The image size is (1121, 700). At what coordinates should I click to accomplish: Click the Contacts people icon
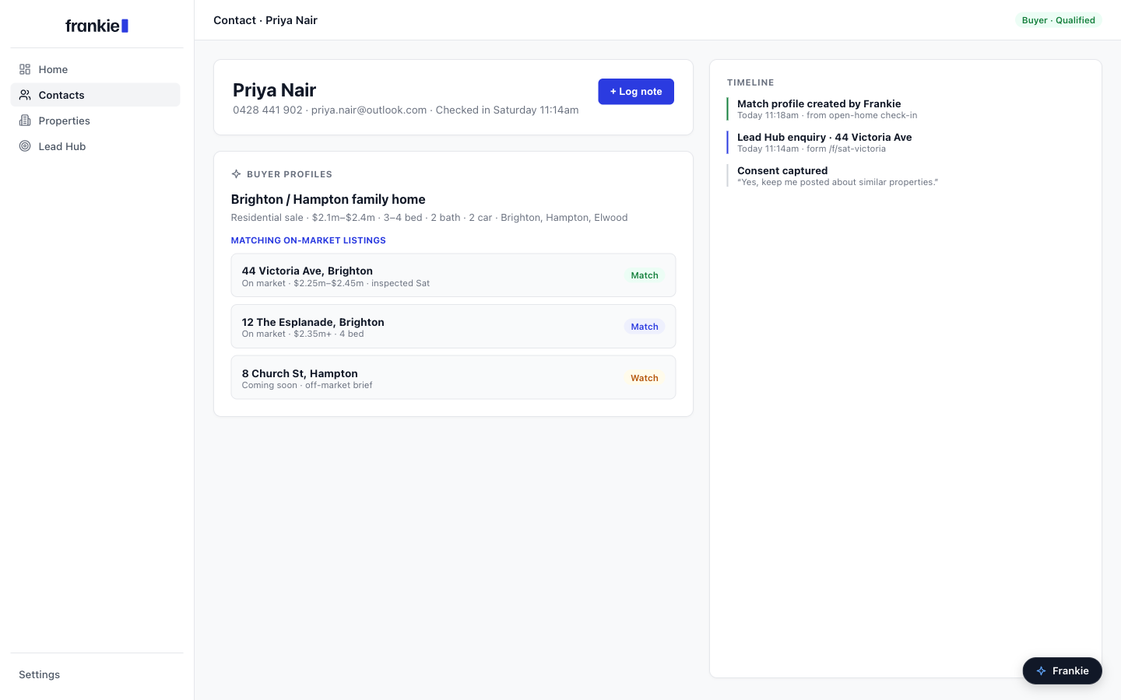tap(25, 95)
